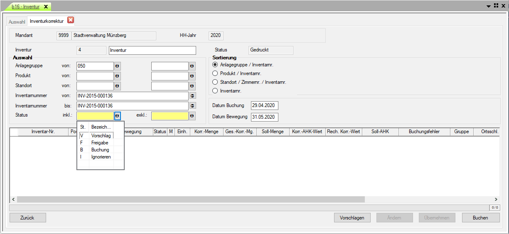Choose Vorschlag from the status dropdown list
This screenshot has height=234, width=509.
[100, 136]
